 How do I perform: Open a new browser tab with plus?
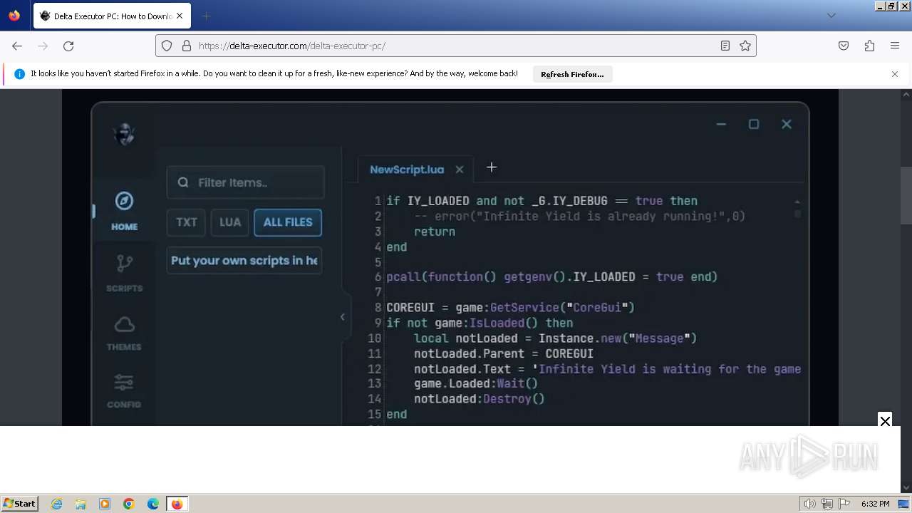[206, 16]
